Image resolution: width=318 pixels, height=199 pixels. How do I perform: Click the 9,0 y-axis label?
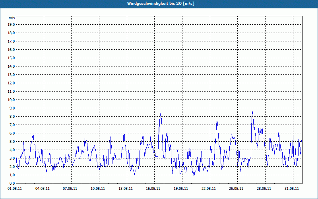tap(12, 108)
